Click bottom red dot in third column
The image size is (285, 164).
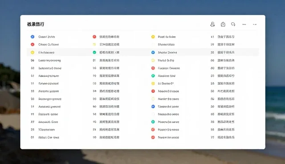pyautogui.click(x=153, y=137)
